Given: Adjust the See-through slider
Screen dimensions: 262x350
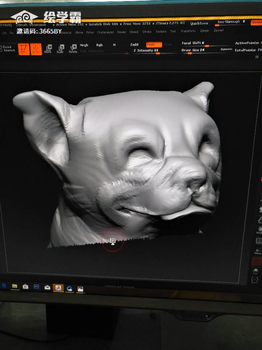Looking at the screenshot, I should click(231, 23).
